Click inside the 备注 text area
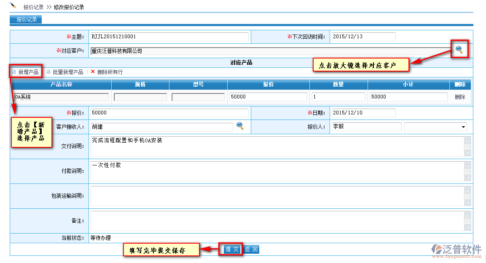This screenshot has height=263, width=486. coord(277,221)
